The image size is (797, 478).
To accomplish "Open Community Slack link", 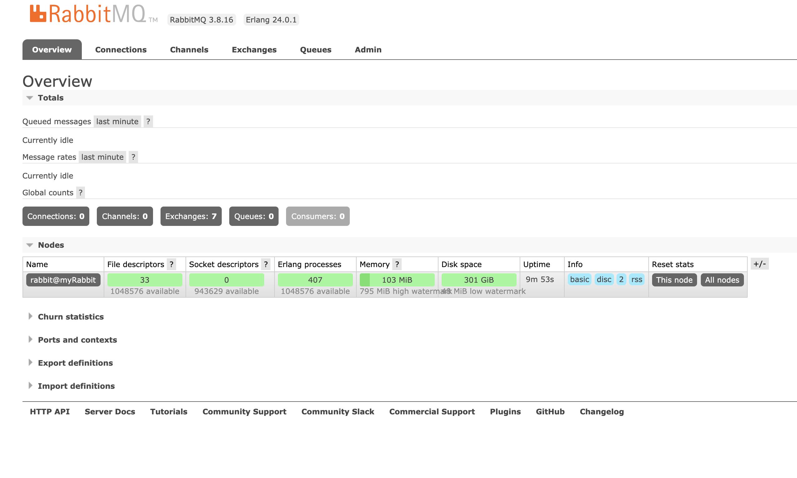I will (338, 412).
